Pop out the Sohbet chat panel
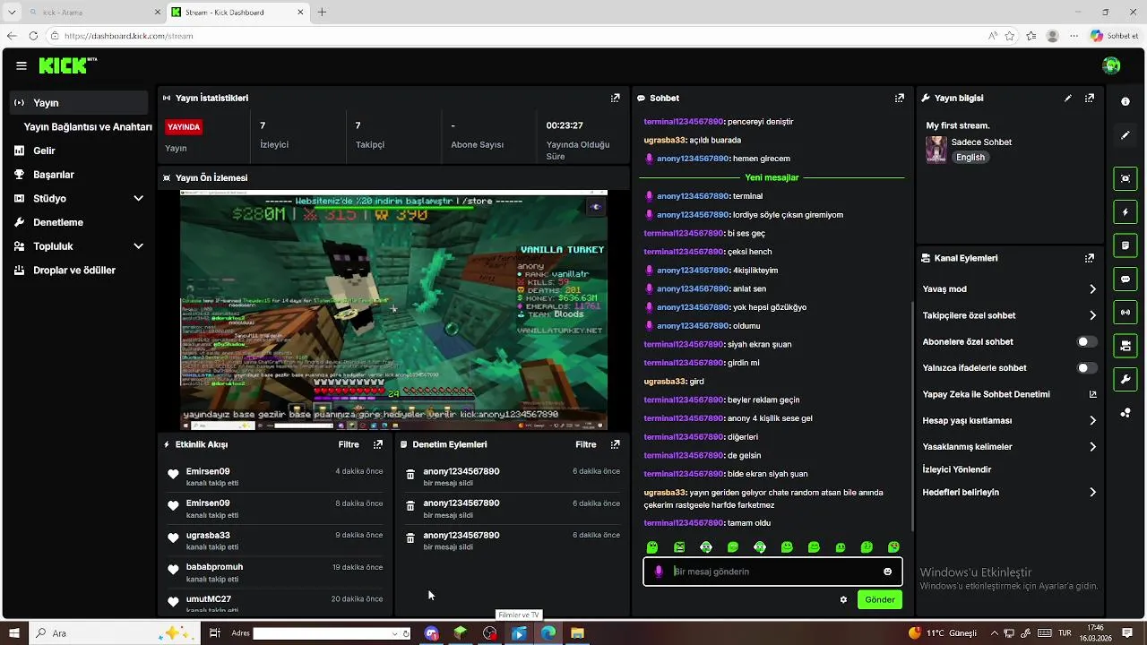The height and width of the screenshot is (645, 1147). (899, 98)
